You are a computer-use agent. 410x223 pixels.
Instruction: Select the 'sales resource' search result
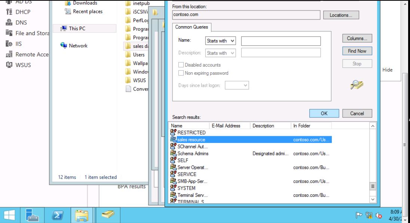251,140
